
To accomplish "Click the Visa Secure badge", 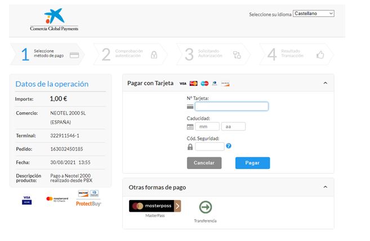I will (x=26, y=200).
